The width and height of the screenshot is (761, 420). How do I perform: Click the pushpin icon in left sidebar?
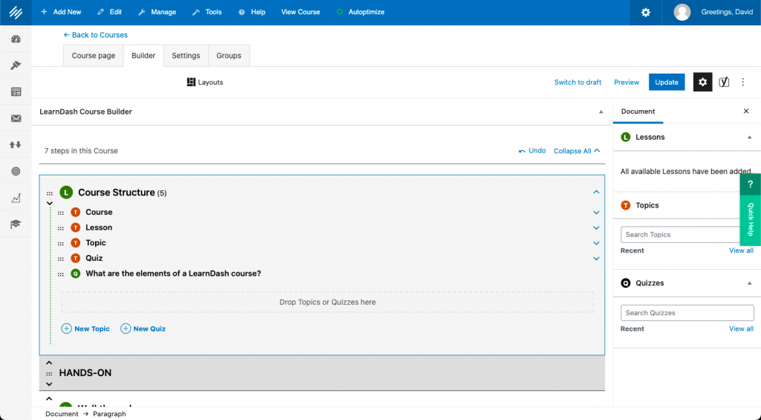pyautogui.click(x=16, y=65)
